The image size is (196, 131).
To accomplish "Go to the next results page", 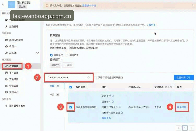I will [191, 128].
